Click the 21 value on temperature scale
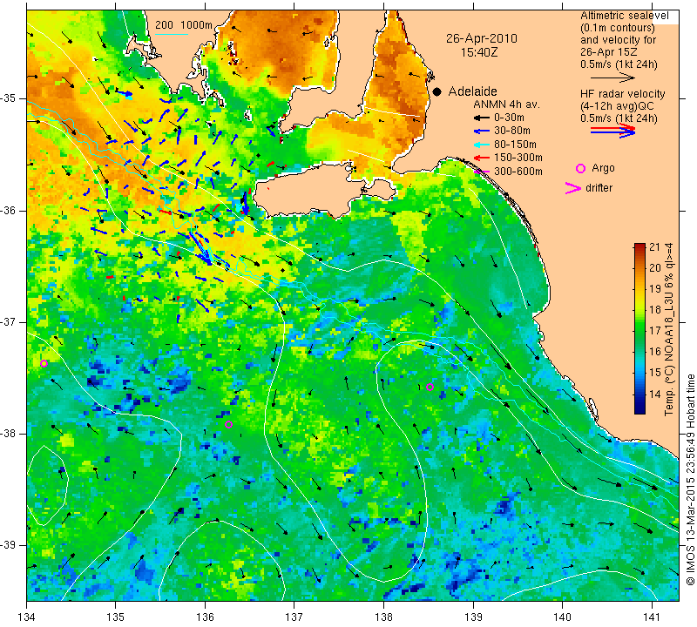 click(x=655, y=247)
